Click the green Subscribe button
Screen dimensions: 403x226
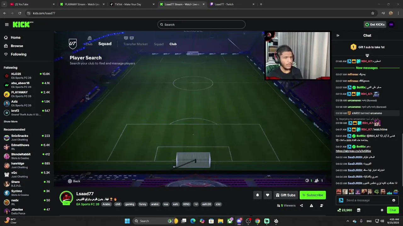pos(313,195)
